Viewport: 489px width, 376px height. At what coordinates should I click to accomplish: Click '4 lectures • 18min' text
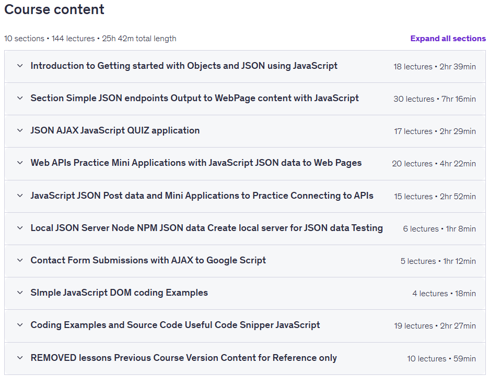[x=444, y=294]
